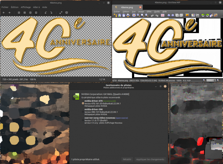Rotate image clockwise in left image viewer

(x=51, y=13)
